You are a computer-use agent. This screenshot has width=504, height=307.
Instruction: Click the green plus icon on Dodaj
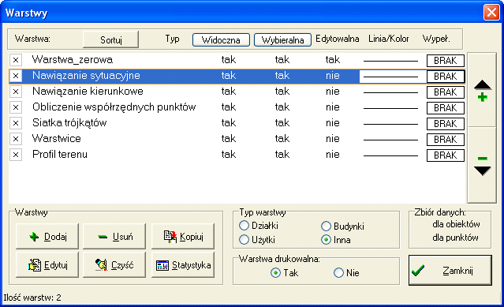[34, 238]
